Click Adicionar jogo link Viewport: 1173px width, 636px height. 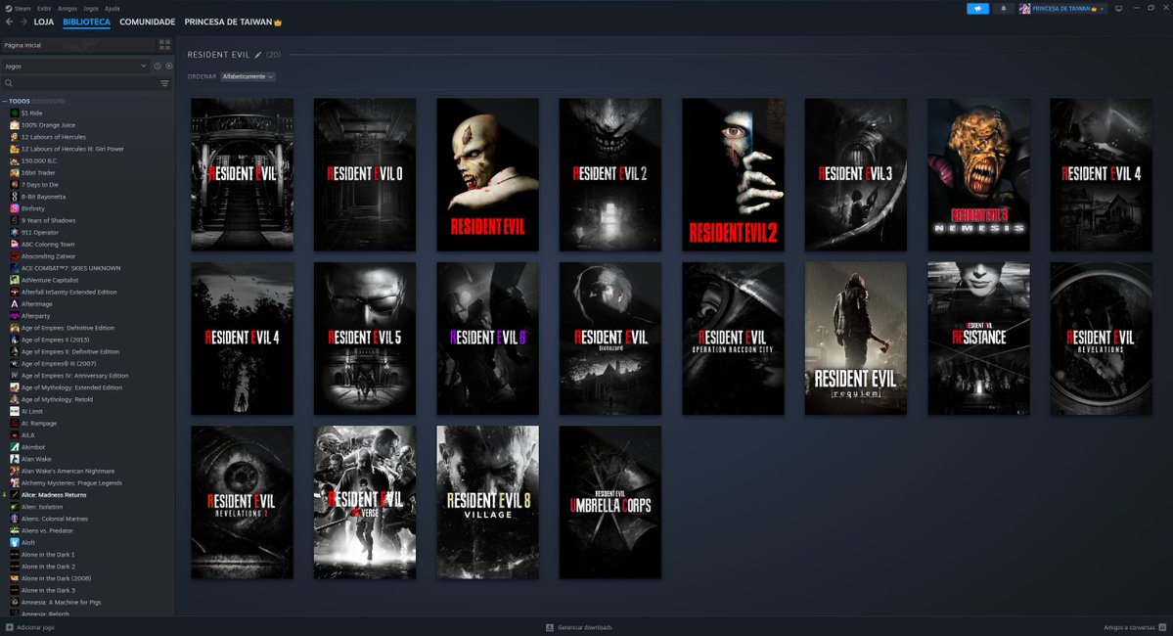tap(35, 627)
